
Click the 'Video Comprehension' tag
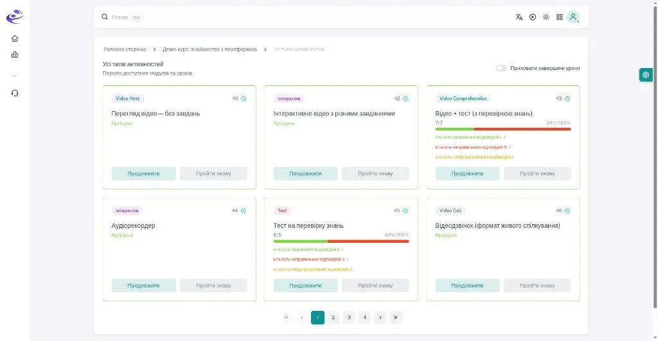click(463, 98)
